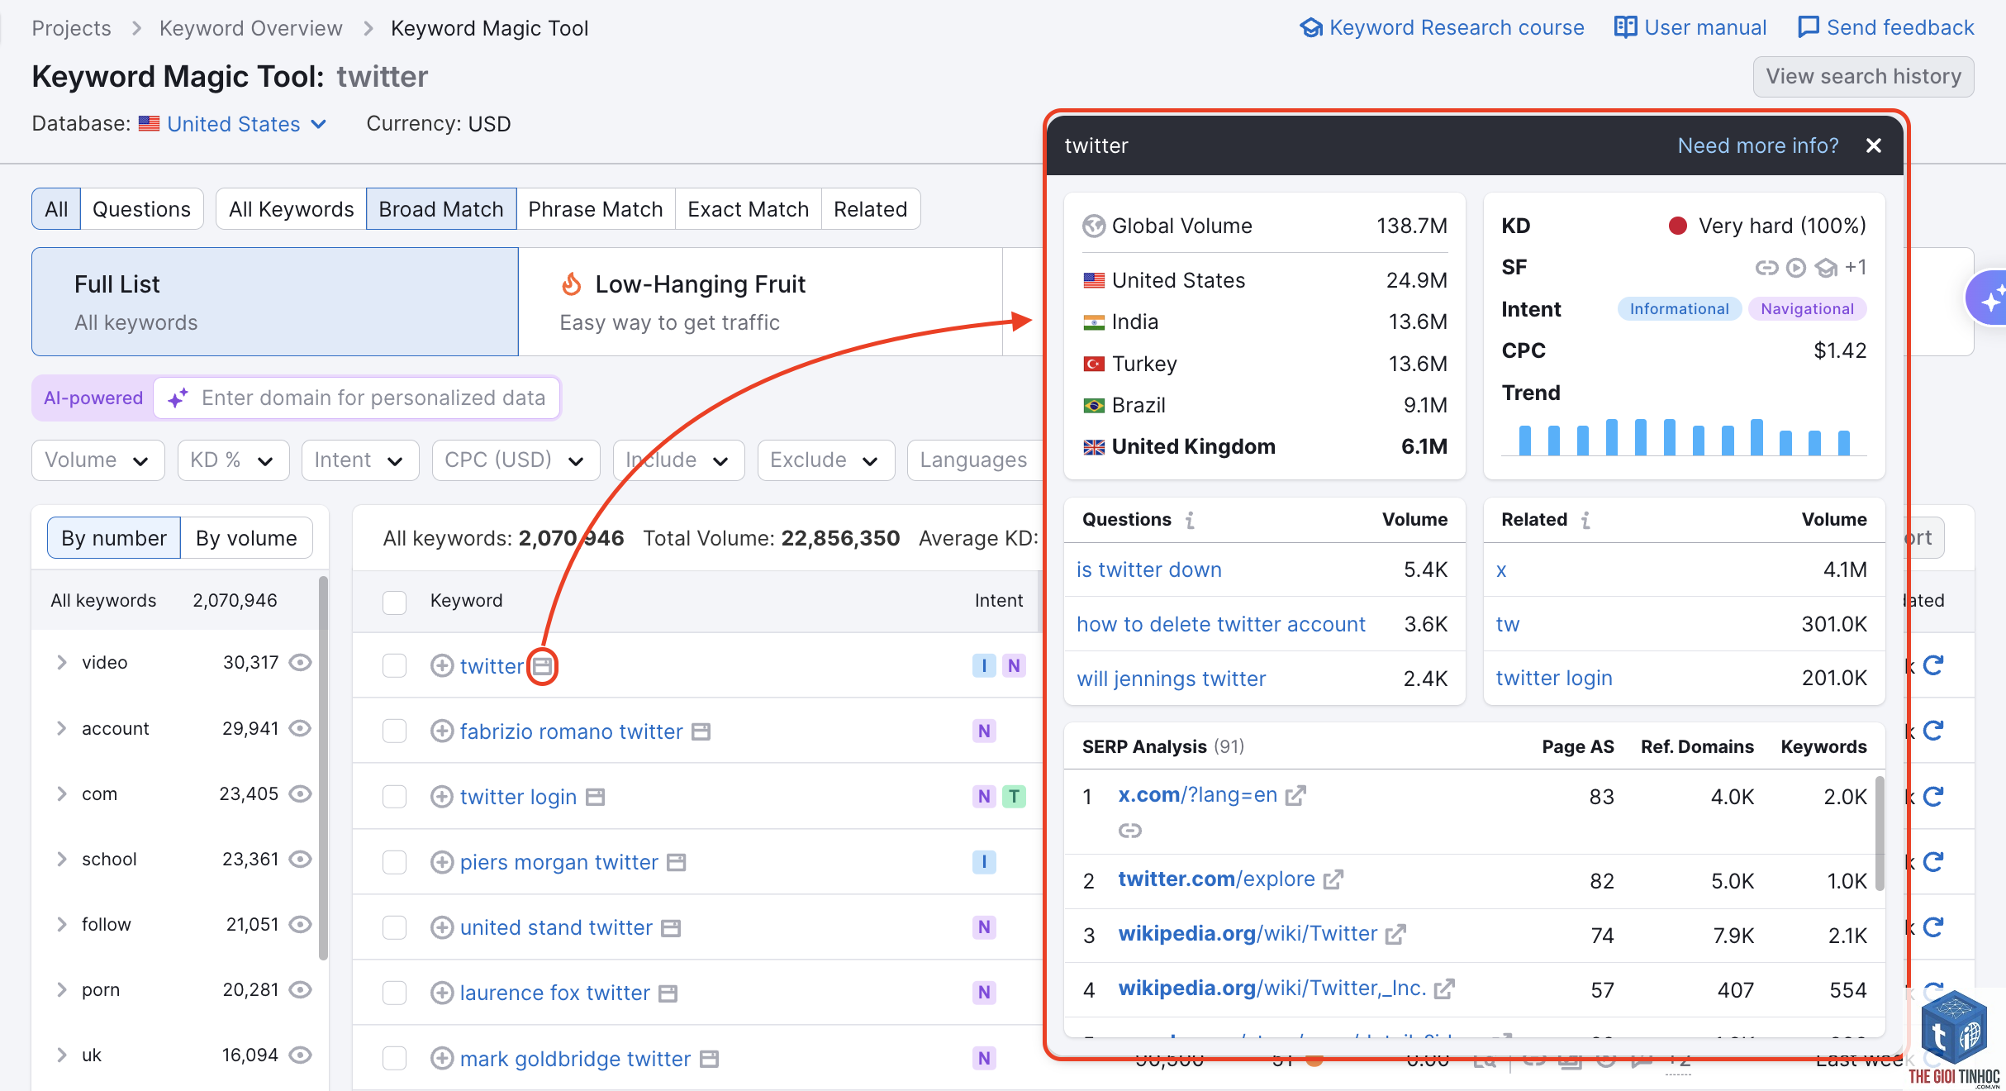Open SERP preview icon for fabrizio romano twitter
The height and width of the screenshot is (1091, 2006).
click(x=701, y=731)
